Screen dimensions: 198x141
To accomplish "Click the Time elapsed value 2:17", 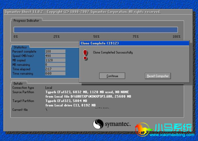I will click(55, 69).
